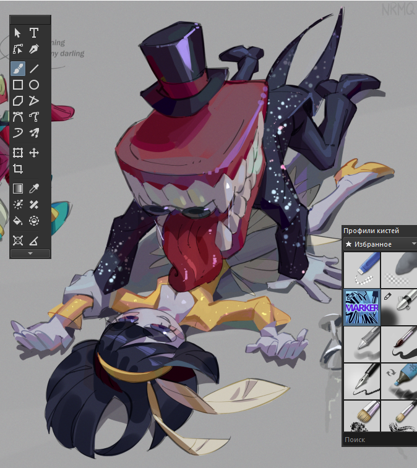Select the Ellipse tool

pyautogui.click(x=34, y=85)
